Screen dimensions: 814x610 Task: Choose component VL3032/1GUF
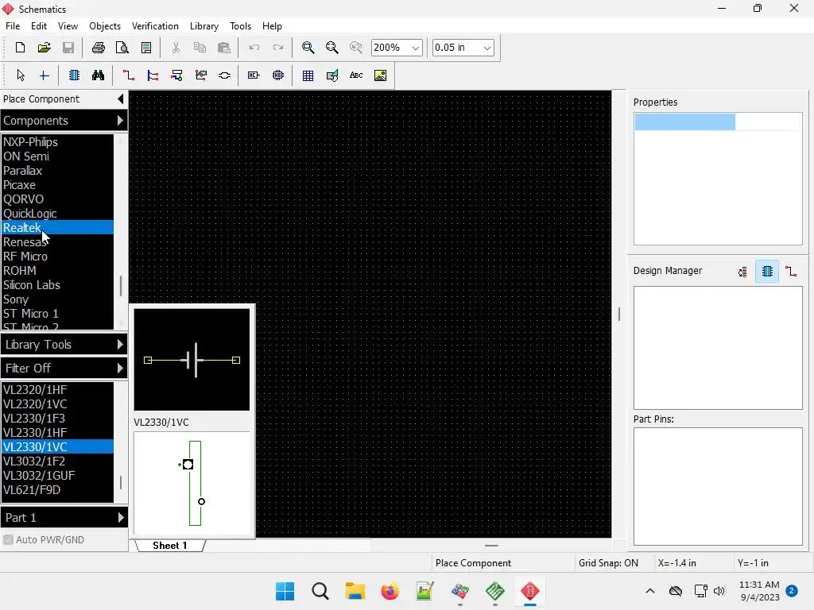[57, 475]
